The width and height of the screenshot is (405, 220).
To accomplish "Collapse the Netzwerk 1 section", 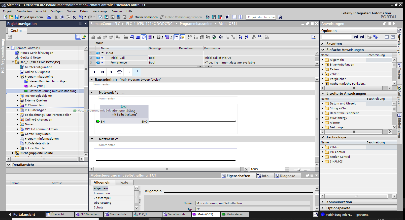I will click(92, 92).
